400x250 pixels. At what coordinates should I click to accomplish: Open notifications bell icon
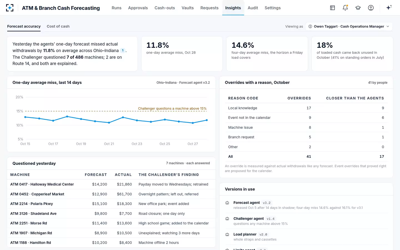point(345,8)
